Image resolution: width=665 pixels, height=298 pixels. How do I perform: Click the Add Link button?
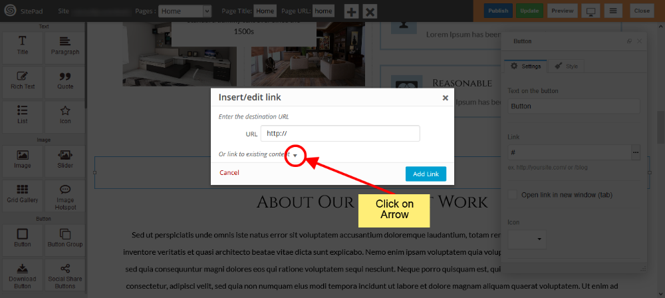426,174
